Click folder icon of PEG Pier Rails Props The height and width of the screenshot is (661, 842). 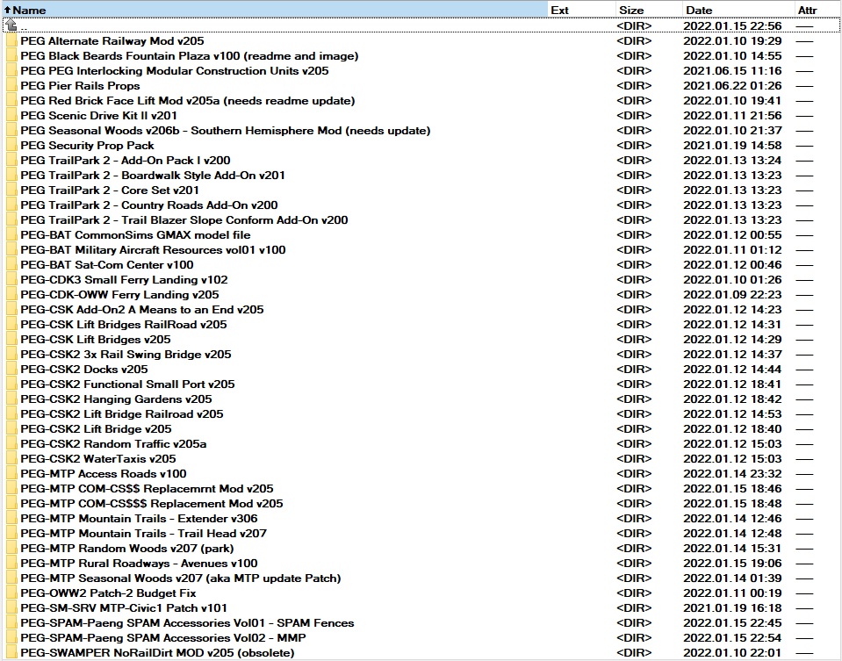[x=11, y=86]
